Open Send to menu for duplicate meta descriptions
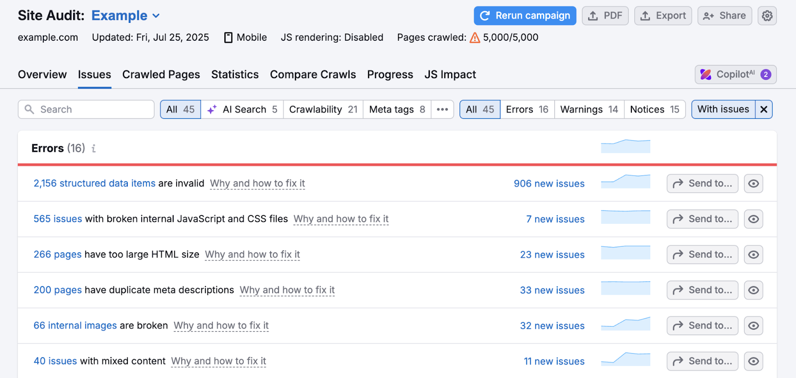The width and height of the screenshot is (796, 378). tap(702, 290)
